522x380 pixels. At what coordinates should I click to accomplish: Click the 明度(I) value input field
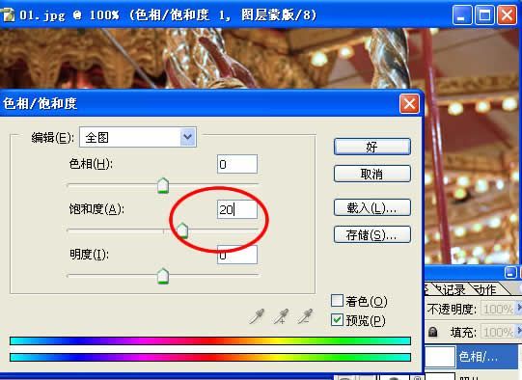tap(237, 255)
